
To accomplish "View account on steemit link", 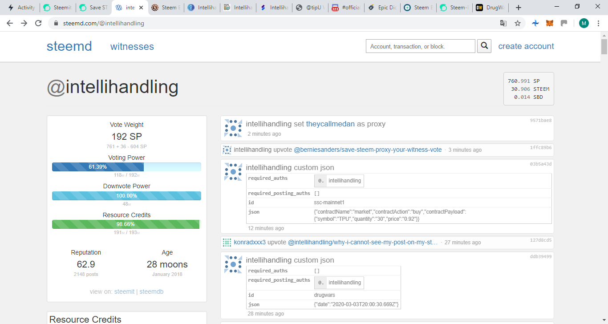I will (124, 292).
